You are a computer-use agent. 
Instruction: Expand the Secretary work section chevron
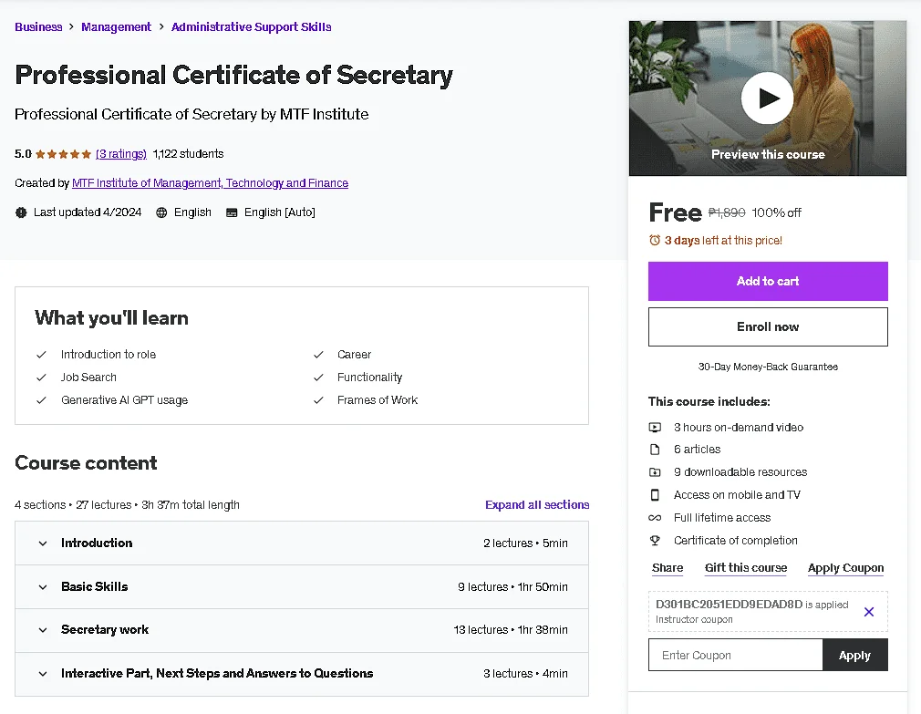[43, 630]
